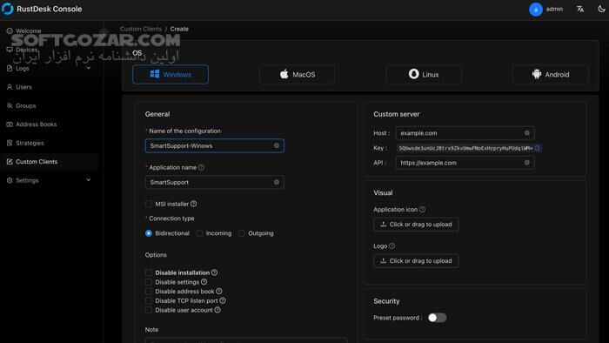The width and height of the screenshot is (609, 343).
Task: Show help for Disable user account
Action: coord(217,310)
